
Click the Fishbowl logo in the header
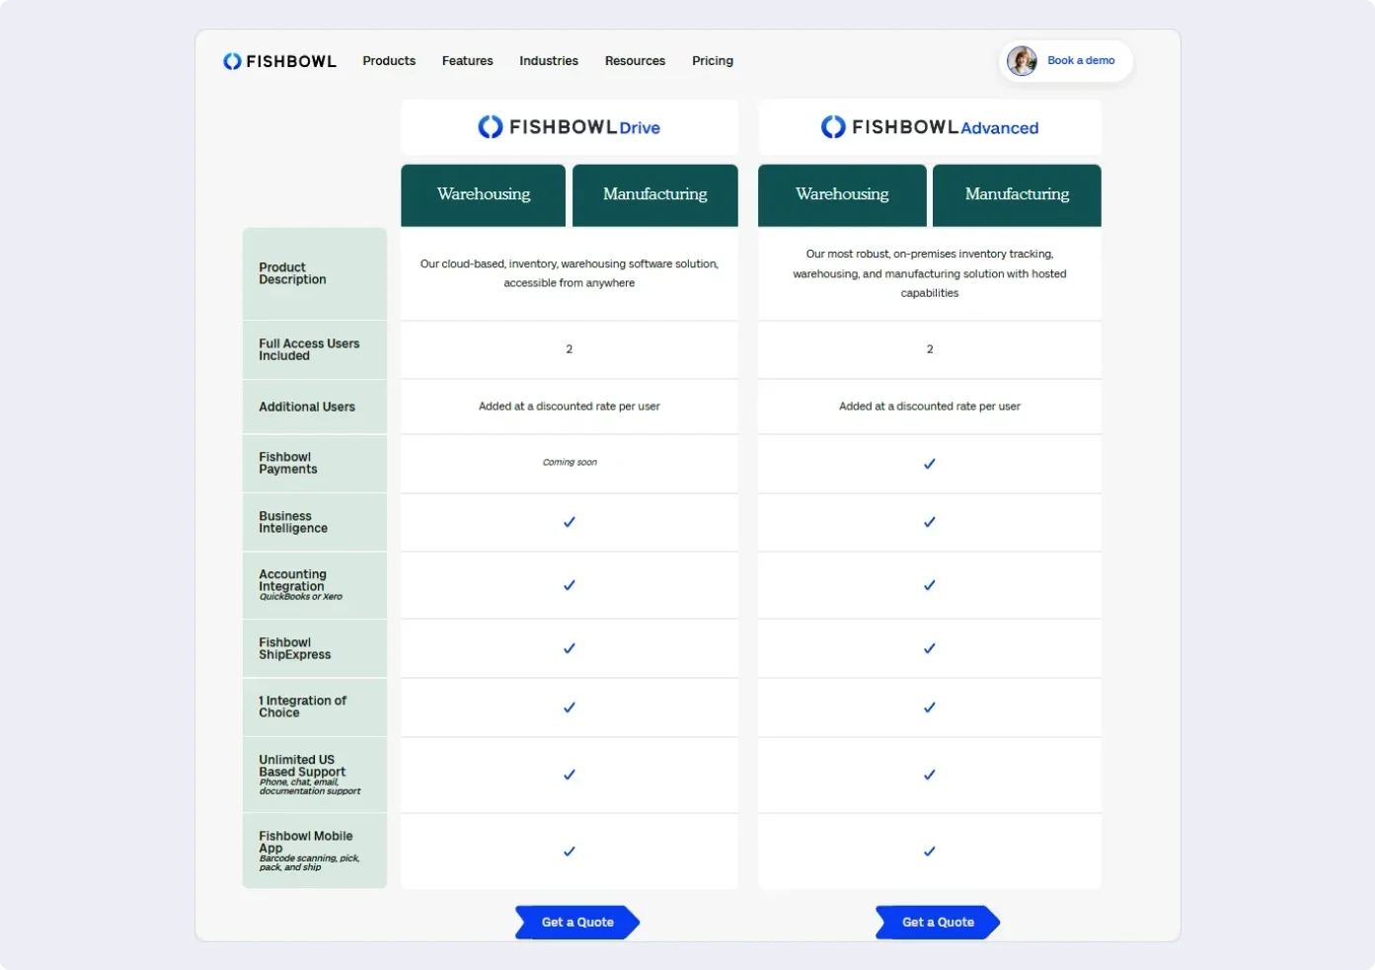point(279,61)
